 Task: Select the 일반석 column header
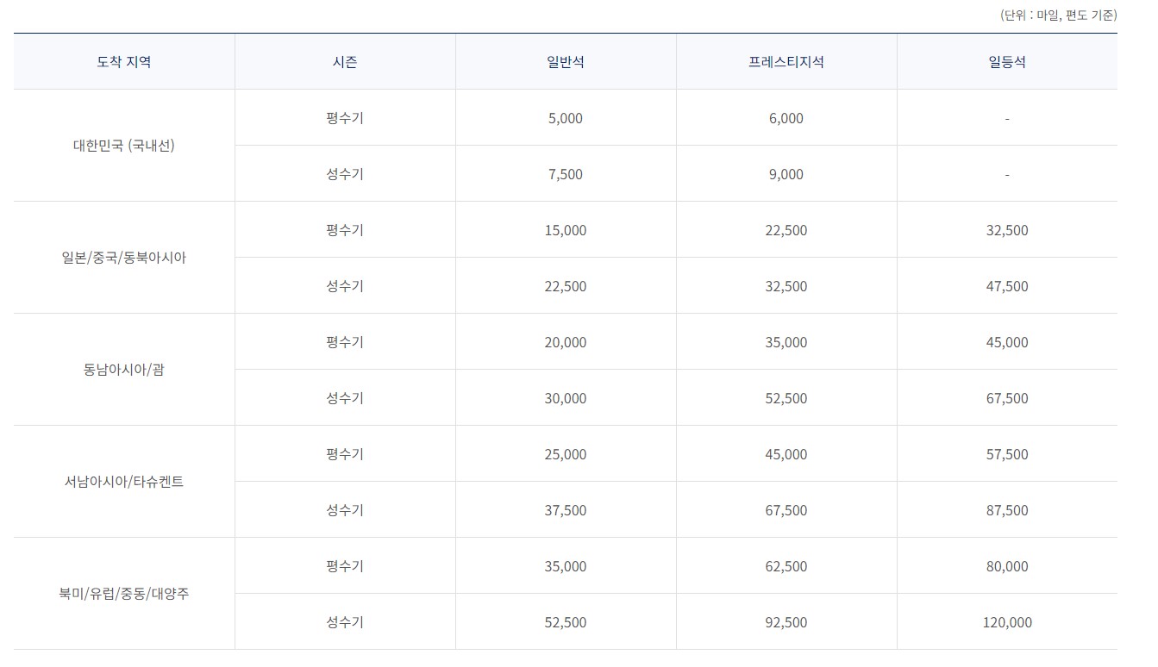point(566,61)
